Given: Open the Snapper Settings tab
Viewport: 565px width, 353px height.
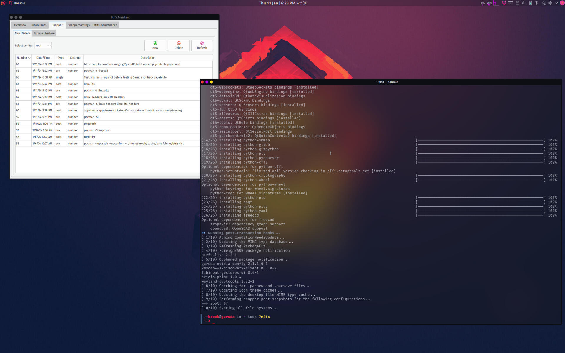Looking at the screenshot, I should [79, 25].
